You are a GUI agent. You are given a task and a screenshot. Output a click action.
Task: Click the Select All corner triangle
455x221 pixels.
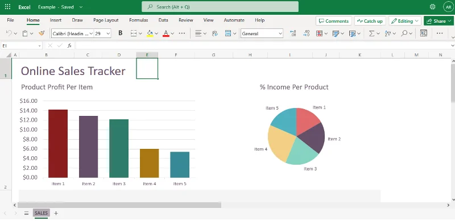coord(9,55)
